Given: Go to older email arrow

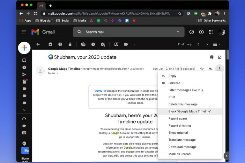Looking at the screenshot, I should [207, 45].
